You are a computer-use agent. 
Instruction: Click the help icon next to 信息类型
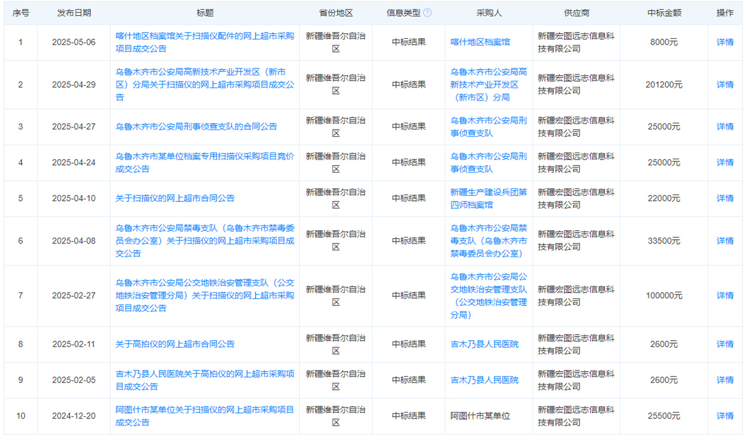point(427,13)
